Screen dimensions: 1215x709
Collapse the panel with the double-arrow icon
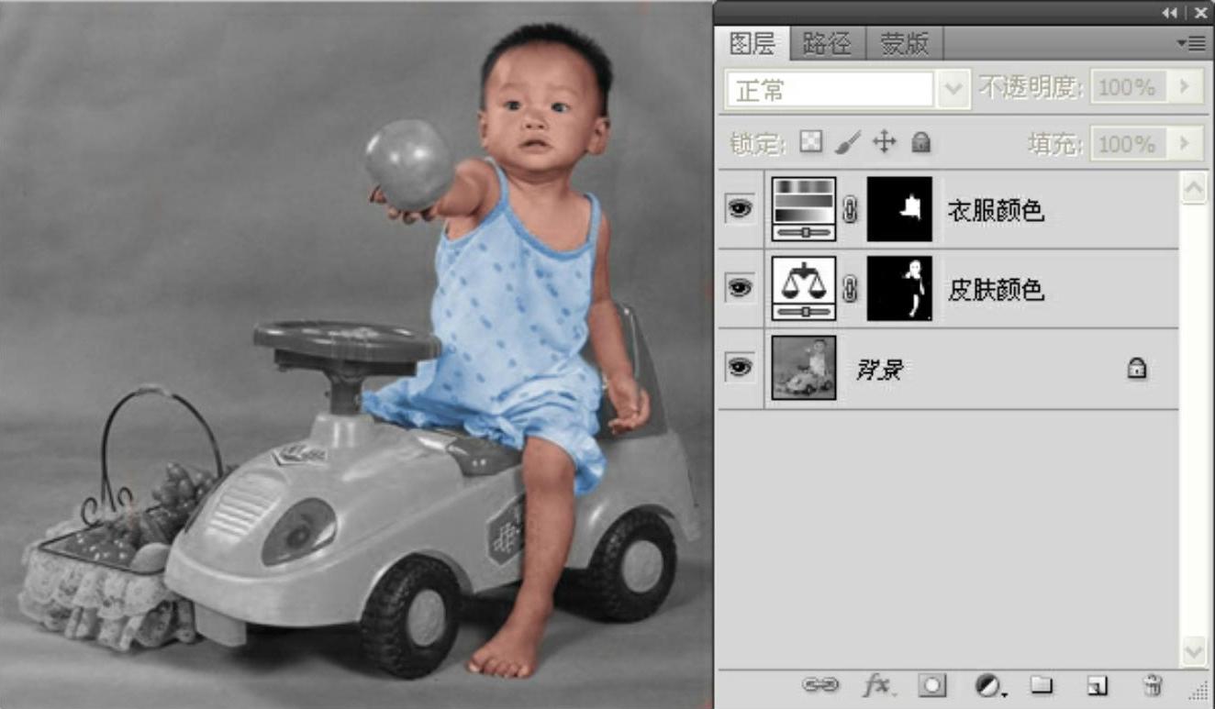1169,13
